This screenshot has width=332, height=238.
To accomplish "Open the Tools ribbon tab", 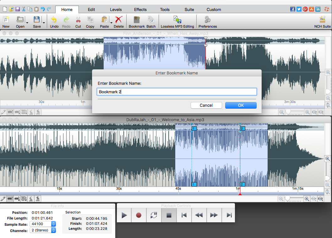I will [x=165, y=9].
